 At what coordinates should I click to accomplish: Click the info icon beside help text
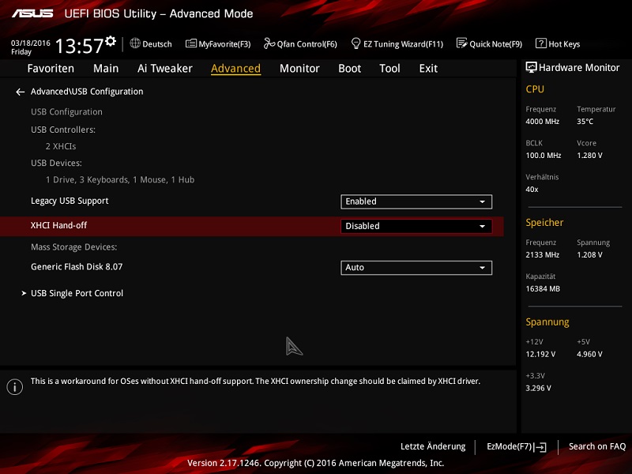[x=15, y=387]
